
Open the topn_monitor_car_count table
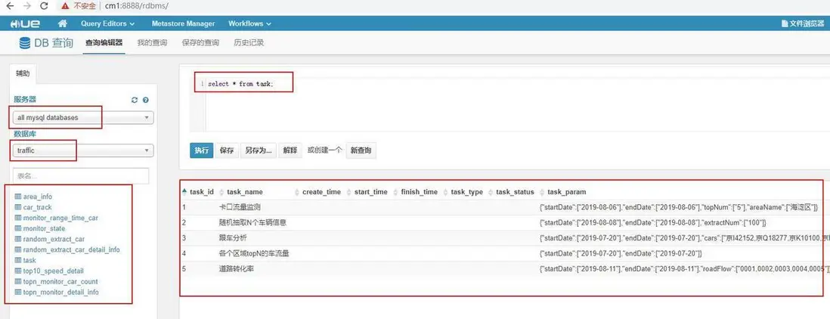pos(60,281)
